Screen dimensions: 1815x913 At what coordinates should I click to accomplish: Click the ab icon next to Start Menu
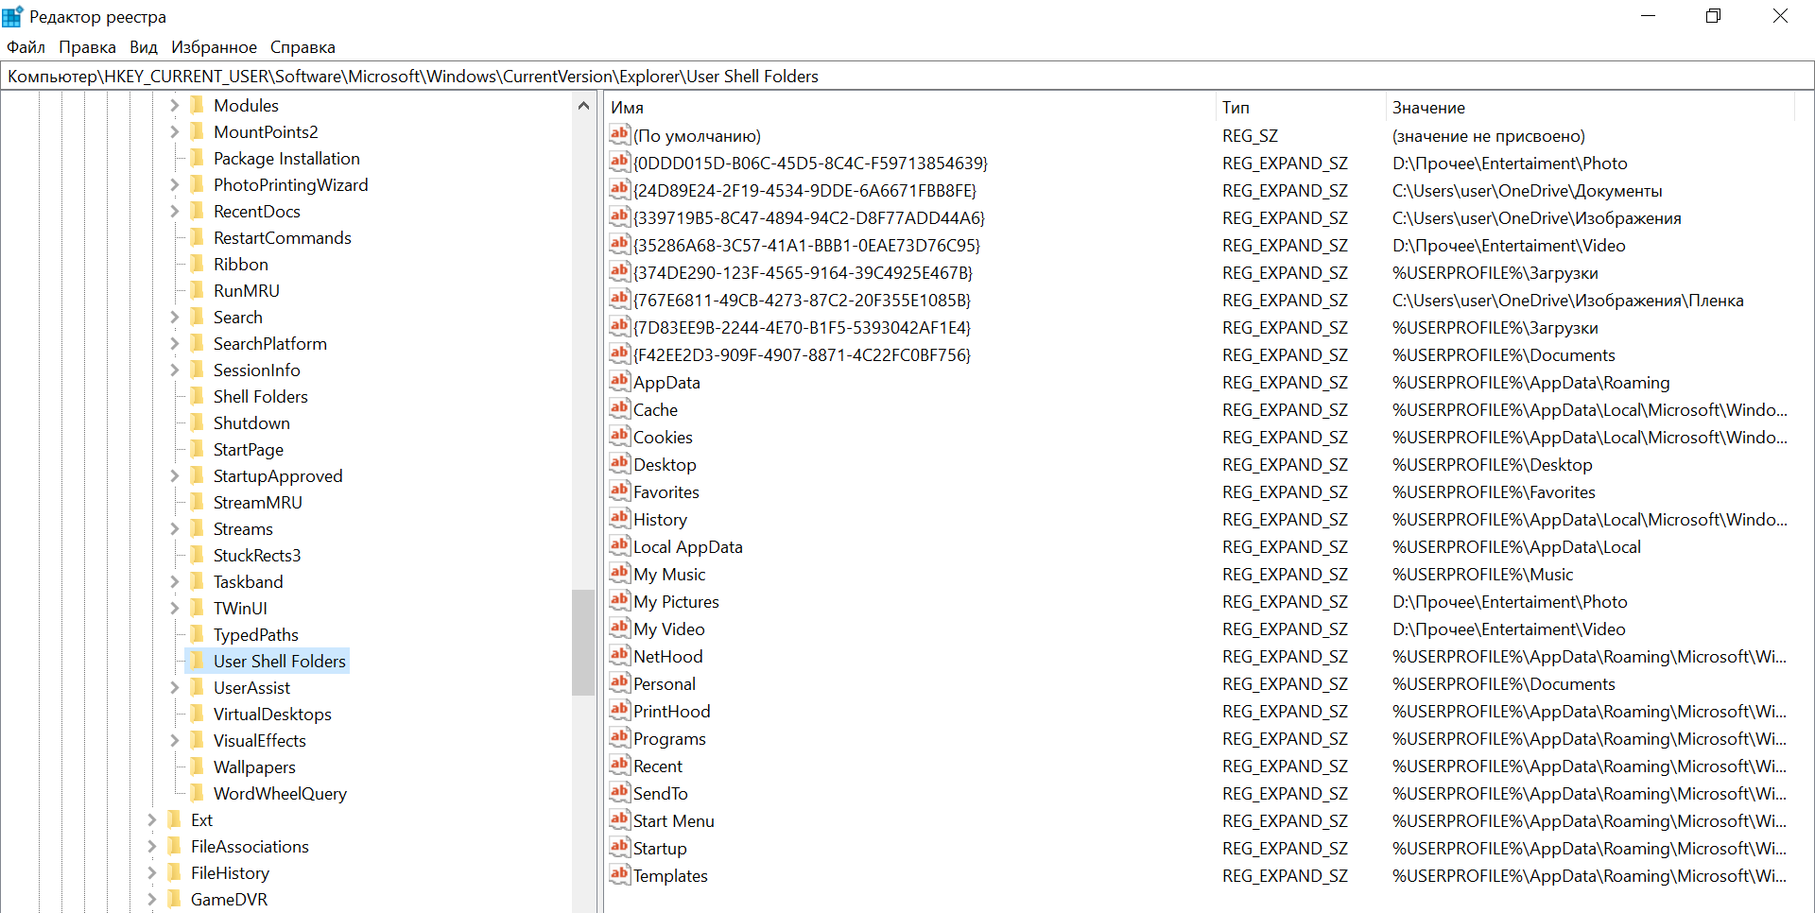pos(619,820)
